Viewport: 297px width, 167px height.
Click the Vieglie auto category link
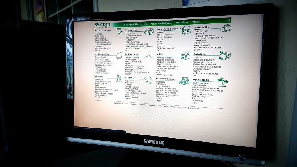click(x=130, y=33)
